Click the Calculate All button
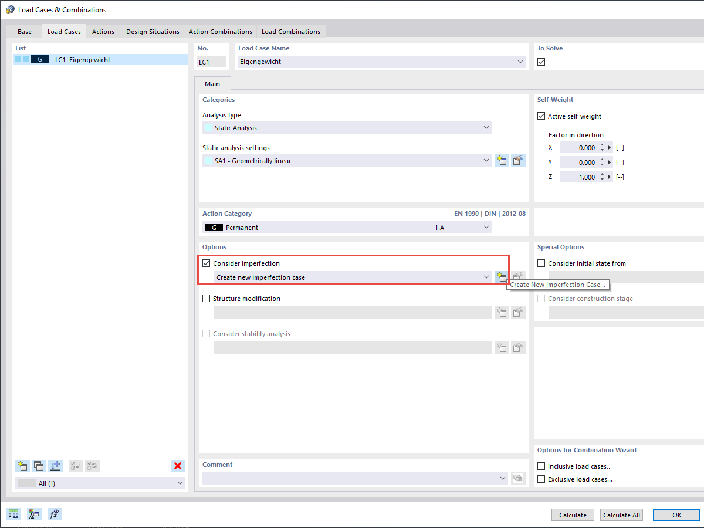The height and width of the screenshot is (528, 704). 621,515
